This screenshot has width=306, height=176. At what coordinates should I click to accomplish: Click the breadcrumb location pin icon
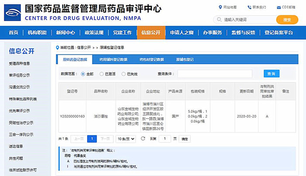(57, 47)
